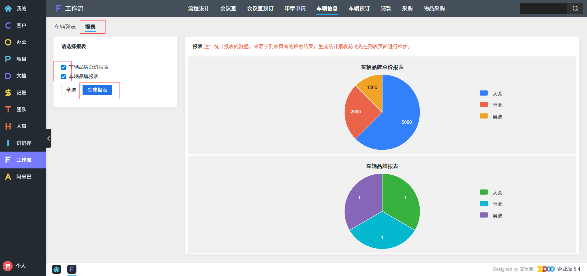Image resolution: width=587 pixels, height=276 pixels.
Task: Click the workflow F icon in bottom bar
Action: pos(72,269)
